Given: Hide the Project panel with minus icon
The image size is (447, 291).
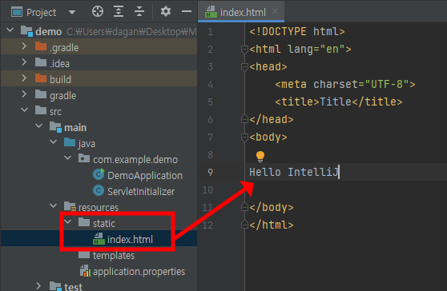Looking at the screenshot, I should coord(187,12).
